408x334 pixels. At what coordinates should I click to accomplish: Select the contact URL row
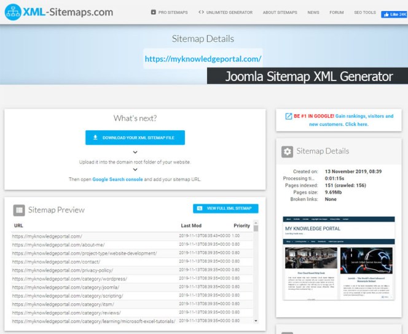(x=132, y=262)
